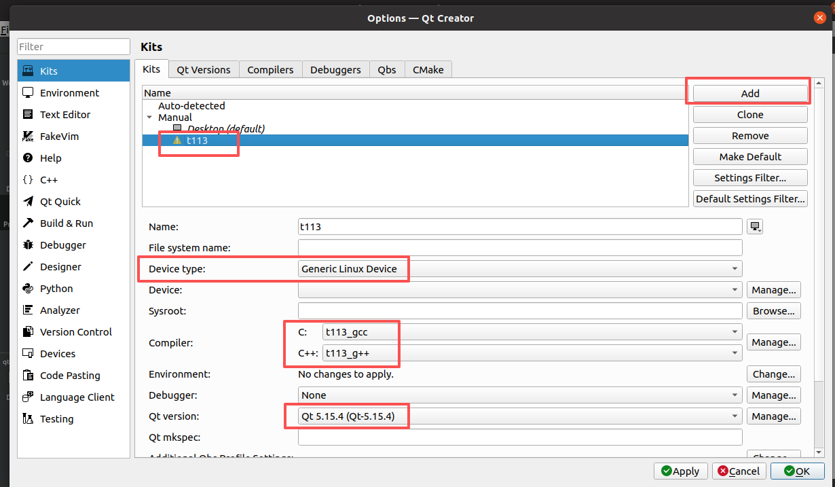Switch to the Qt Versions tab
The width and height of the screenshot is (835, 487).
click(x=203, y=70)
